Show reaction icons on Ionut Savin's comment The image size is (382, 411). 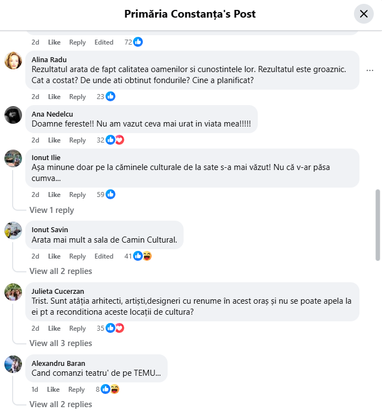point(142,256)
